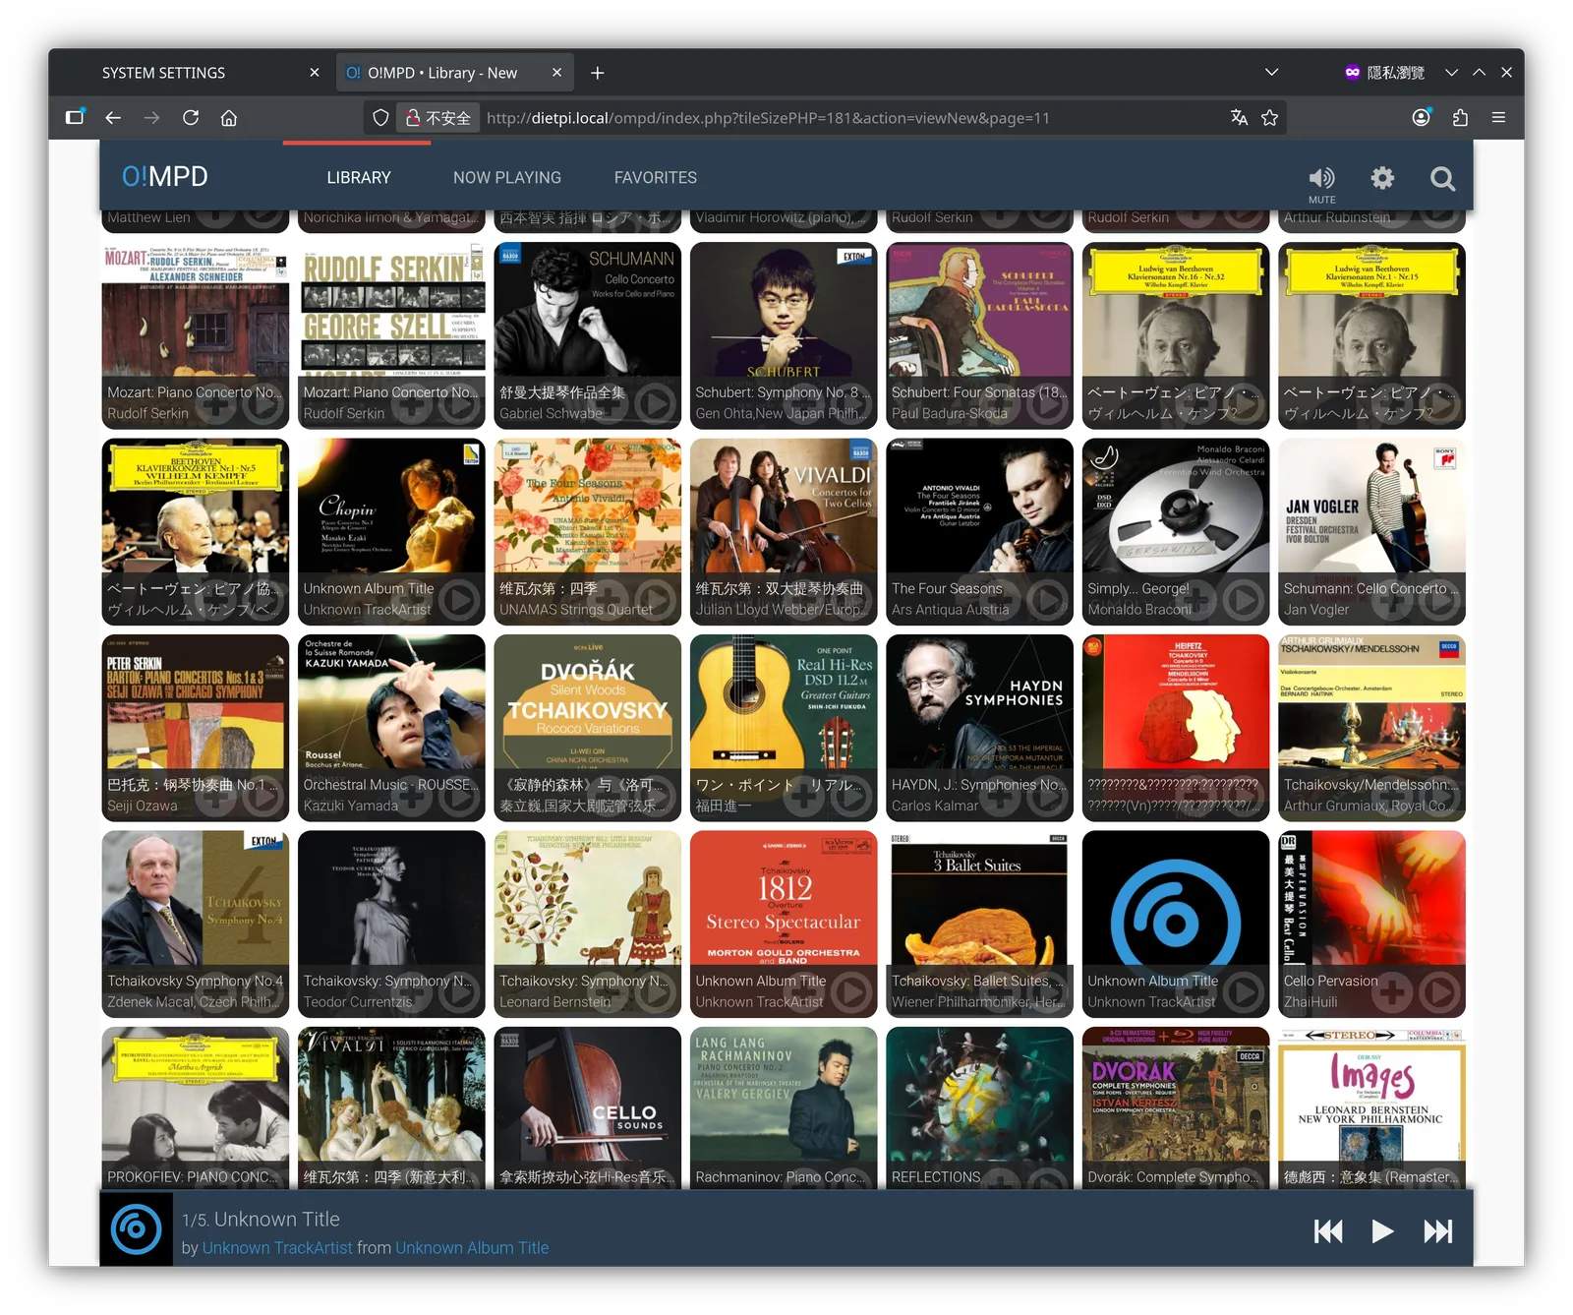Play the Simply... George! album
The height and width of the screenshot is (1315, 1573).
tap(1244, 600)
